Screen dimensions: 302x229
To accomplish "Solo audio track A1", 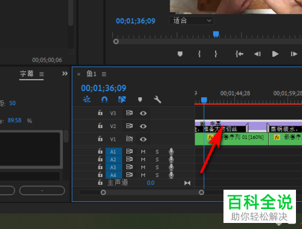I will [157, 152].
